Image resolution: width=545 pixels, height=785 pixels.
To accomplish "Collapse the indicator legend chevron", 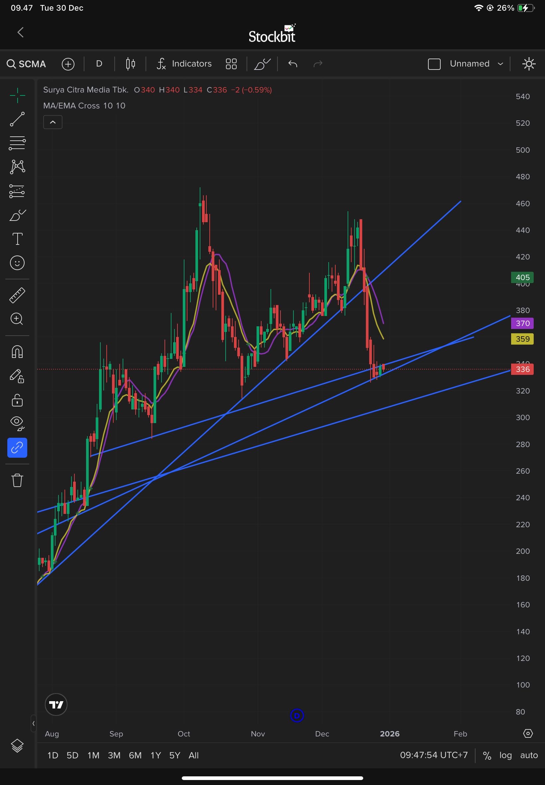I will coord(53,122).
